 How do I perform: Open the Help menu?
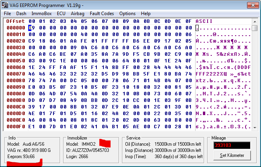[x=146, y=14]
